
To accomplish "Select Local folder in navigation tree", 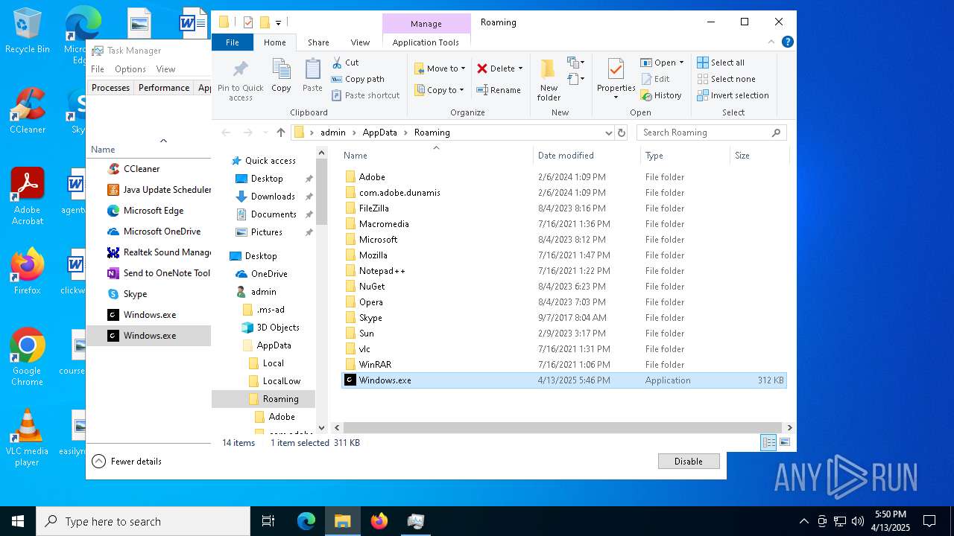I will click(273, 363).
